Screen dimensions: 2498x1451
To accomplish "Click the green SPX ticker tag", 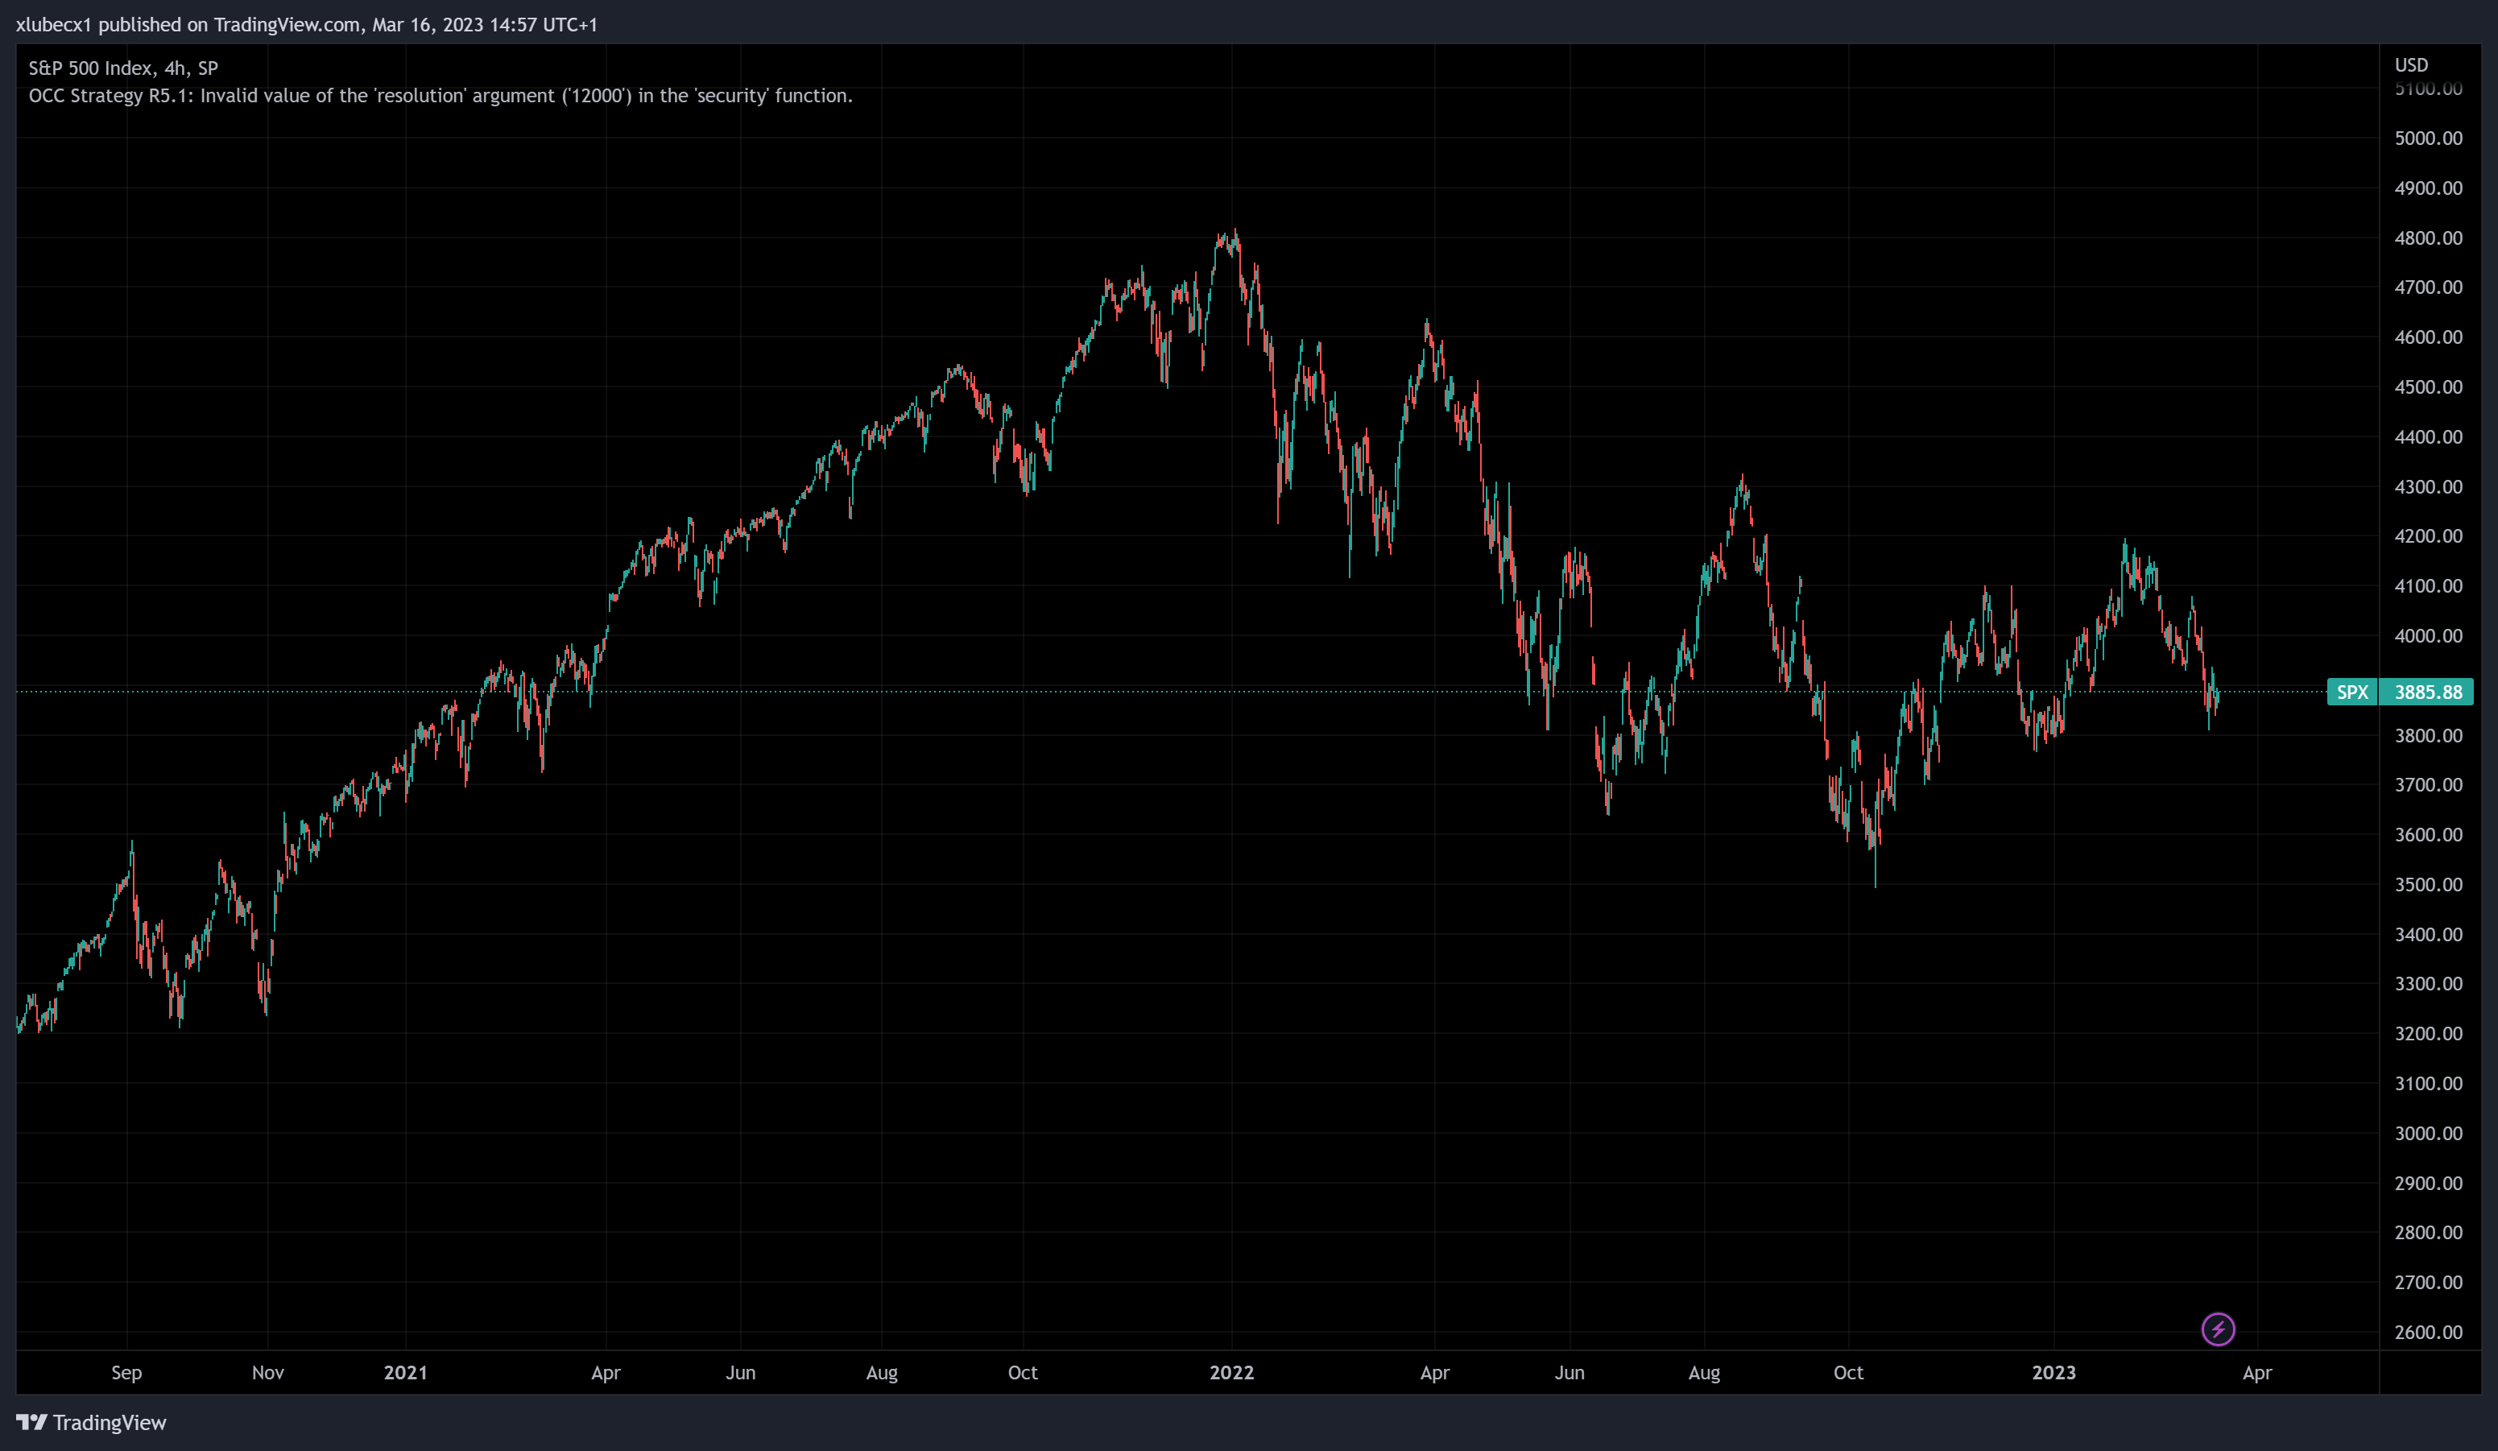I will [2351, 692].
